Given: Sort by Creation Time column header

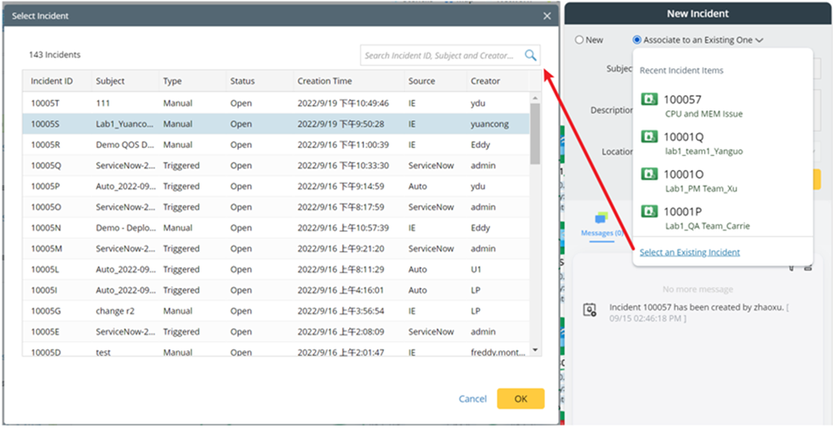Looking at the screenshot, I should click(x=325, y=81).
